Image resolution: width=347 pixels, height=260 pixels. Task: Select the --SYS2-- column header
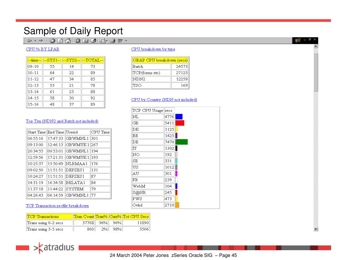72,60
